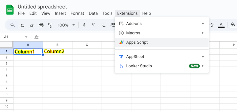Select cell A1 containing Column1
Viewport: 237px width, 111px height.
pos(28,51)
